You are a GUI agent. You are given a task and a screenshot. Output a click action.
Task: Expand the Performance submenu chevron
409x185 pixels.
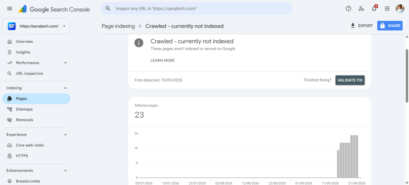[x=66, y=63]
